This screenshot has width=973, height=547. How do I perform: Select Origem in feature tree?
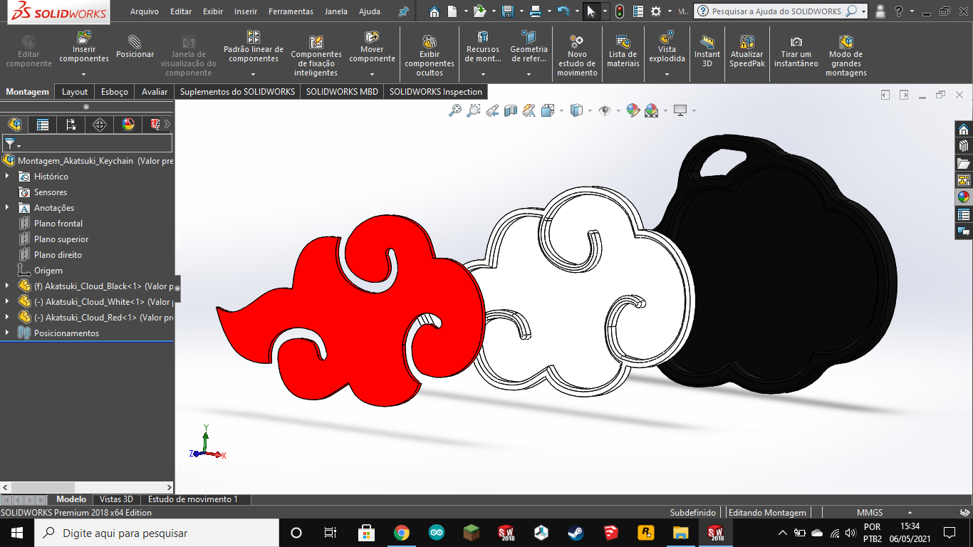point(48,270)
